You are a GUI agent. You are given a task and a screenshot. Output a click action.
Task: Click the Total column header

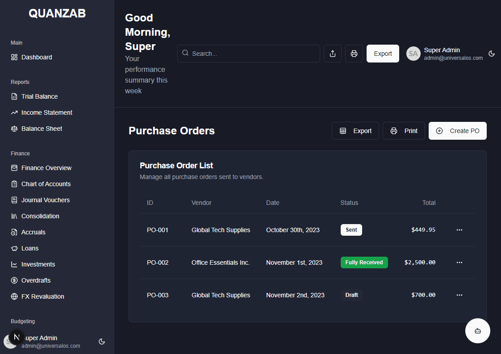coord(429,203)
